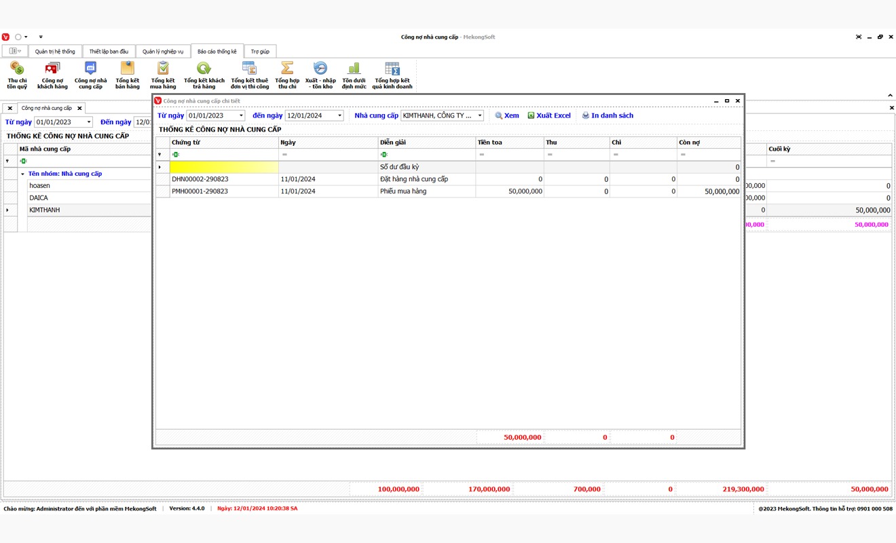This screenshot has height=543, width=896.
Task: Open the dialog's đến ngày date picker
Action: pyautogui.click(x=340, y=116)
